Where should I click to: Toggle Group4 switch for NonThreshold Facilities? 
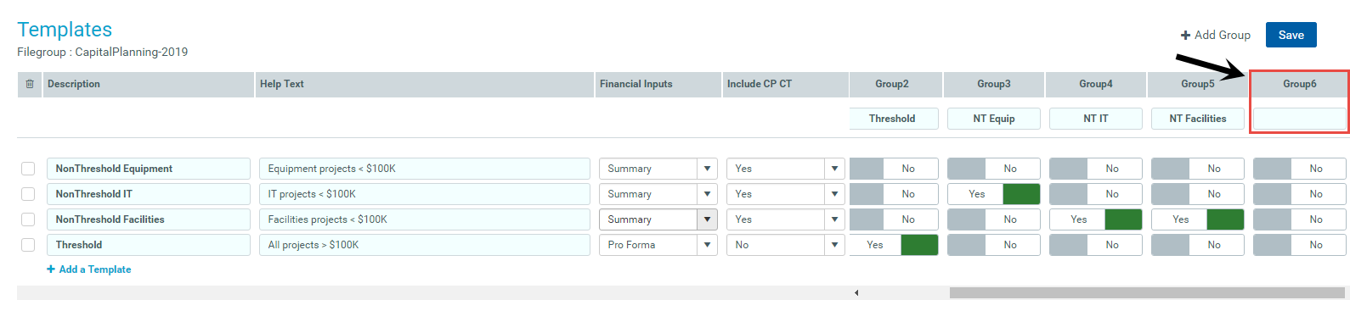(1096, 219)
